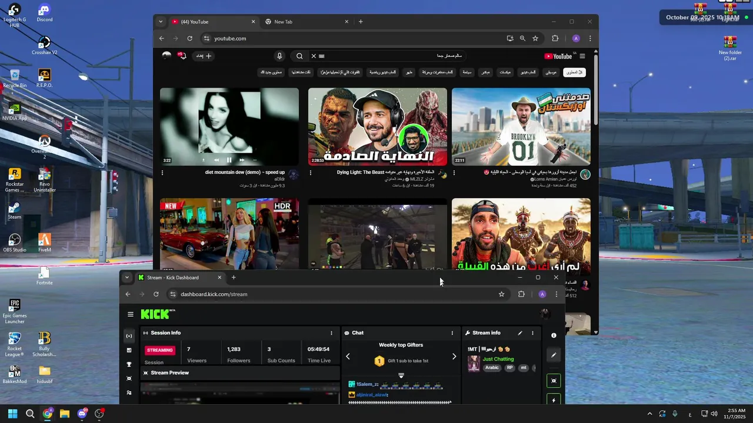Pause the diet mountain dew preview
The width and height of the screenshot is (753, 423).
tap(229, 160)
